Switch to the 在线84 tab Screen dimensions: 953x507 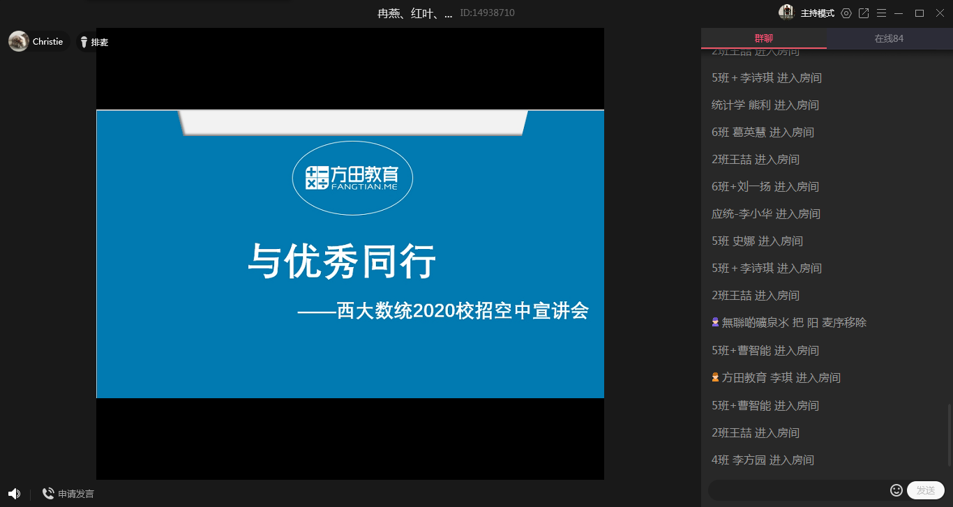(x=889, y=38)
